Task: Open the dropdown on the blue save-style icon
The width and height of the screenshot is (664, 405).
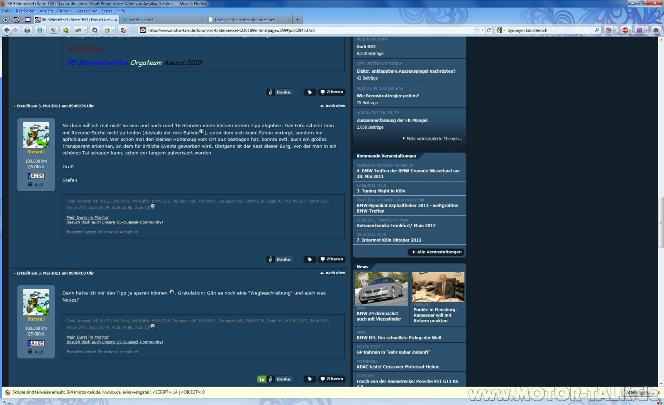Action: click(x=44, y=30)
